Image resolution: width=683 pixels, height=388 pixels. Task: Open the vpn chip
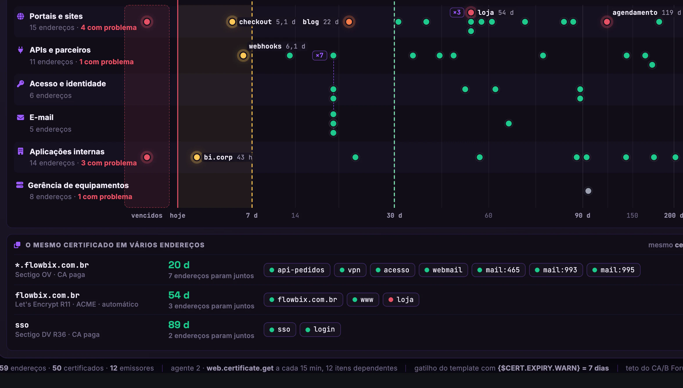[350, 270]
